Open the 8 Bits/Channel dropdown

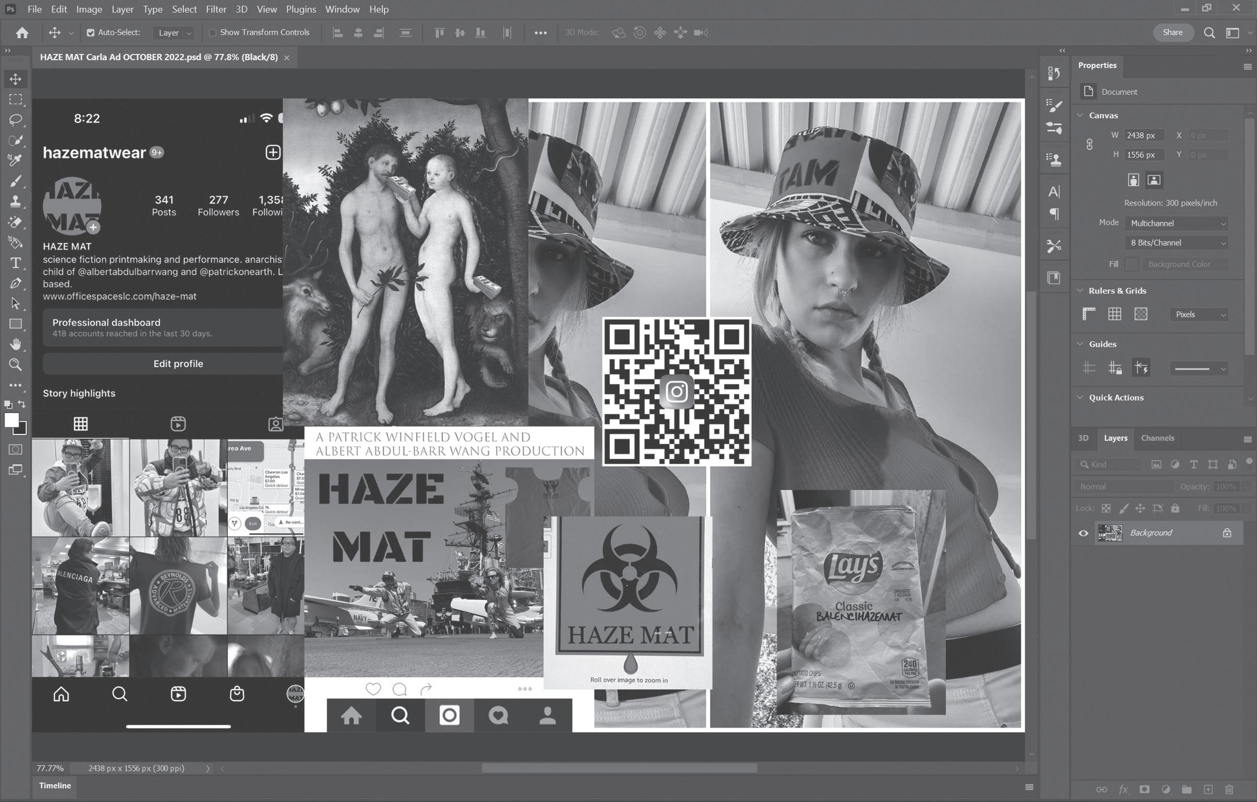click(1178, 243)
